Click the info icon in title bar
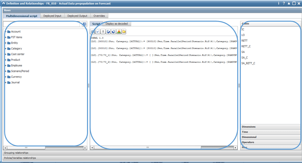302x163 pixels. (x=279, y=4)
